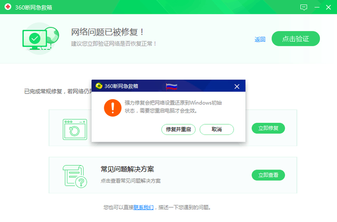Click the green 点击验证 button
Screen dimensions: 337x222
[296, 39]
